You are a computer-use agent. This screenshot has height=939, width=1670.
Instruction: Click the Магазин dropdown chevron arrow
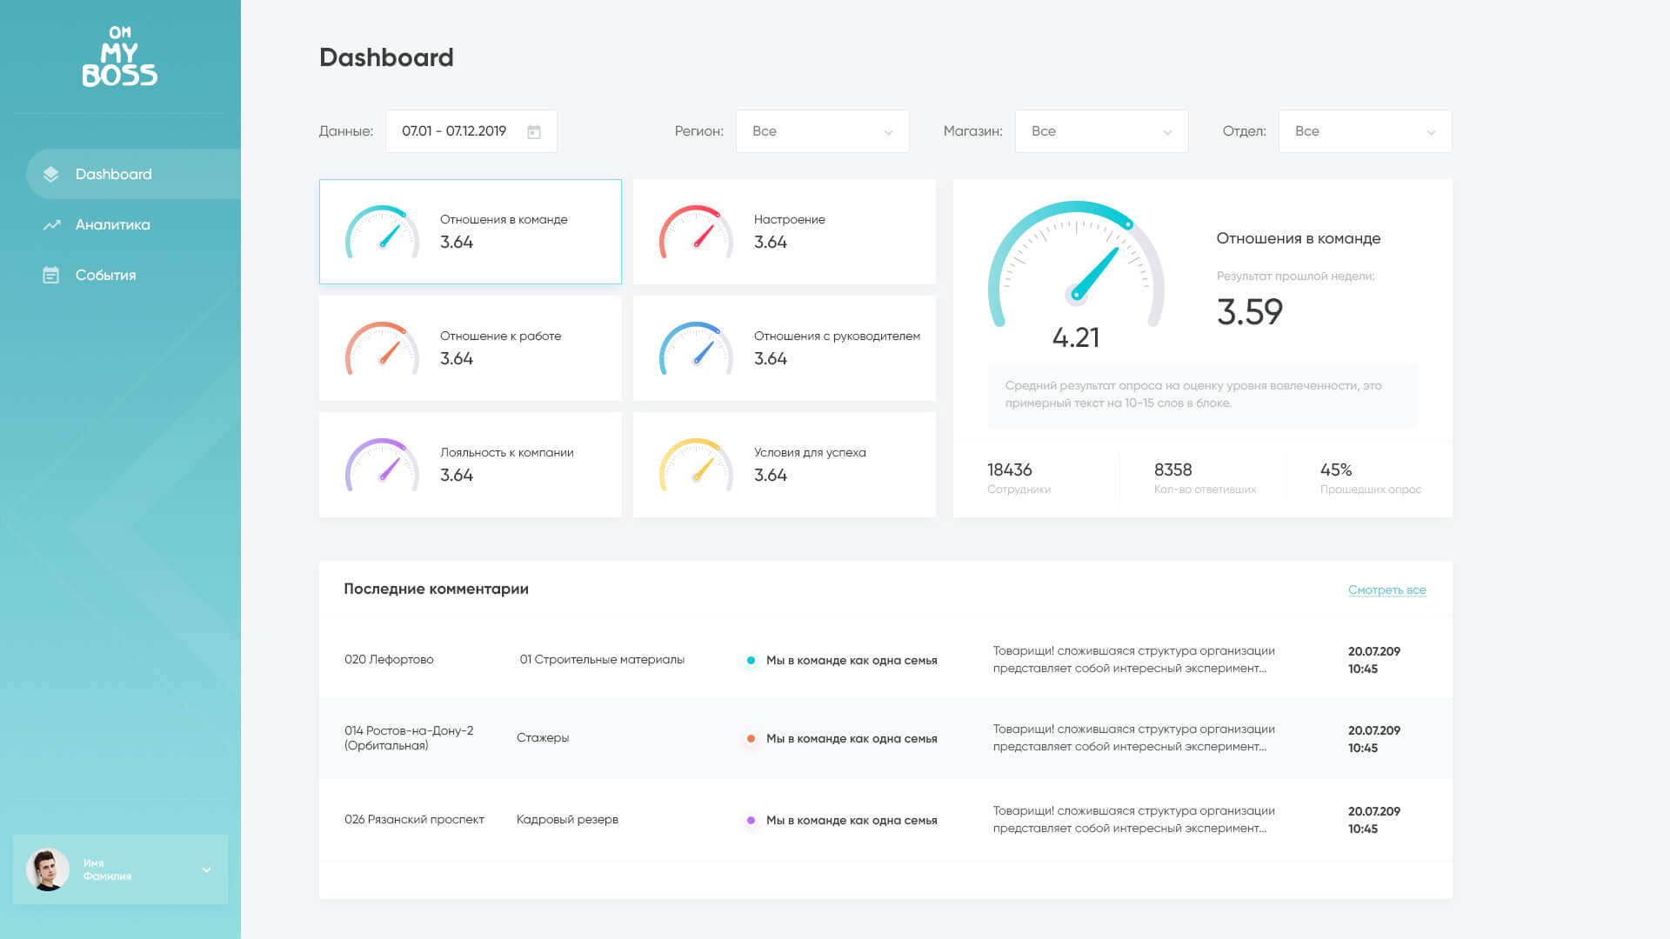pyautogui.click(x=1167, y=132)
